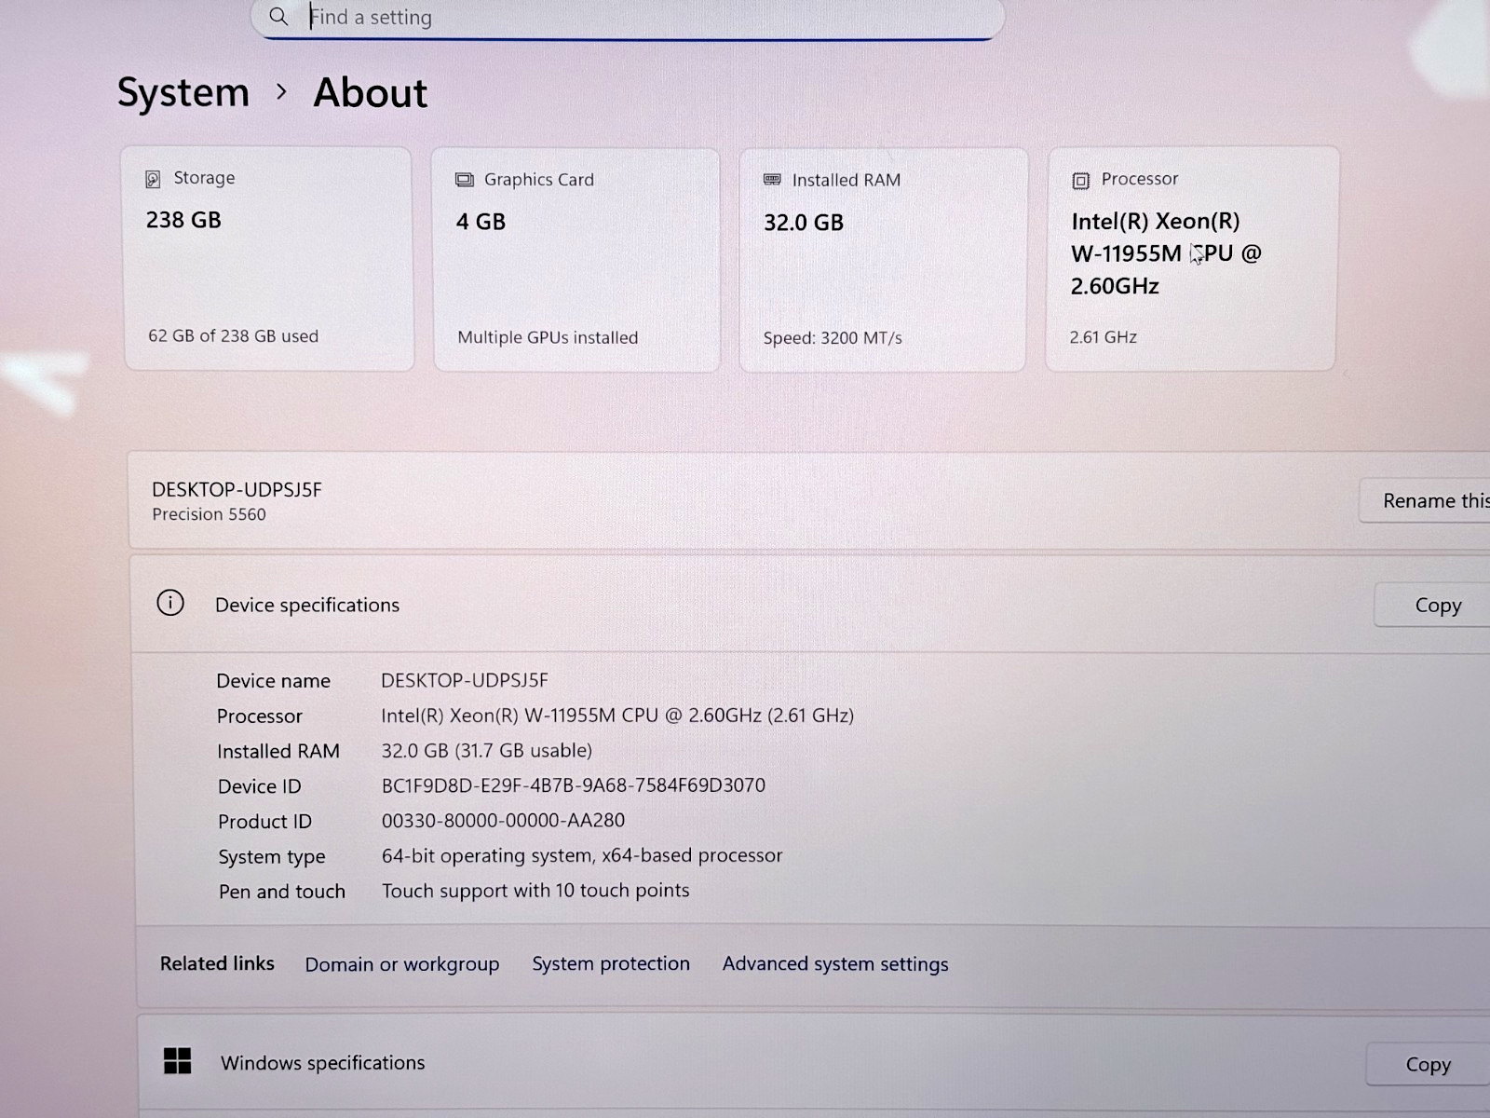Image resolution: width=1490 pixels, height=1118 pixels.
Task: Focus the Find a setting search box
Action: (628, 18)
